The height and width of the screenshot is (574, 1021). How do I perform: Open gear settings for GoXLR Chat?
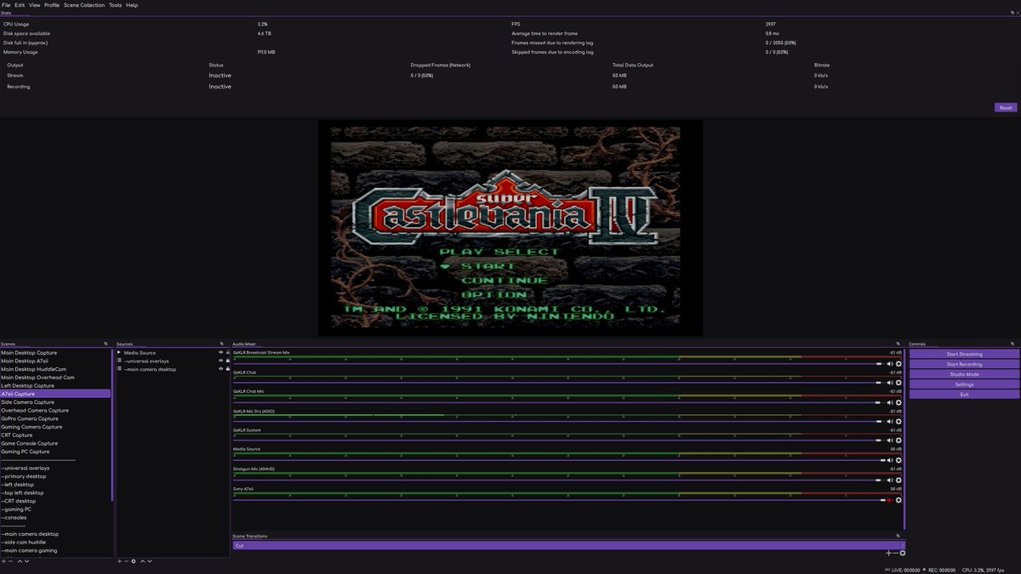pyautogui.click(x=898, y=383)
